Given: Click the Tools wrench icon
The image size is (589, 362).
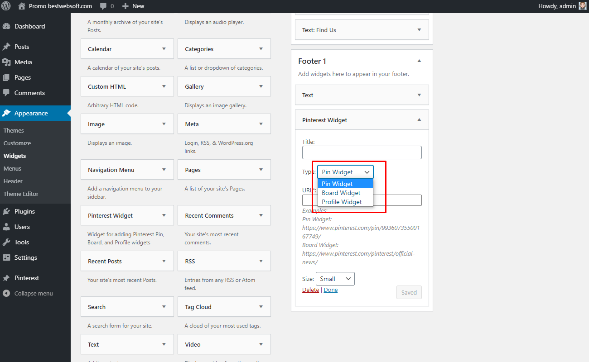Looking at the screenshot, I should [6, 242].
